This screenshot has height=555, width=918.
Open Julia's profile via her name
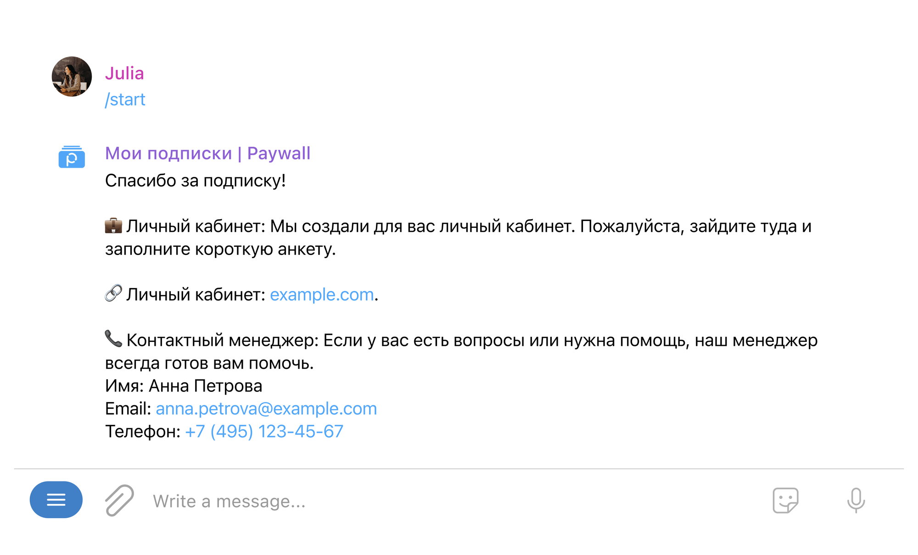[x=124, y=74]
